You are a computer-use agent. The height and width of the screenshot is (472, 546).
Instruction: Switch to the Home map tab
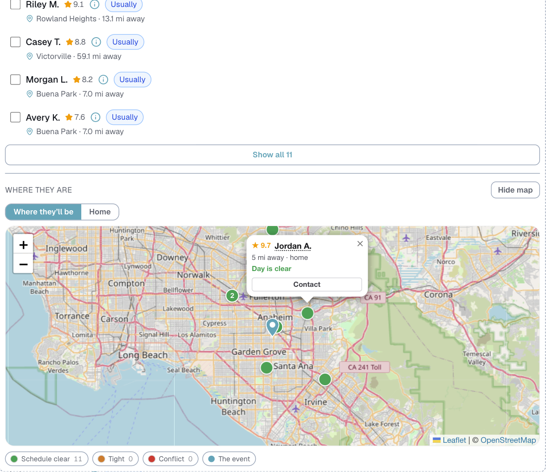tap(100, 212)
